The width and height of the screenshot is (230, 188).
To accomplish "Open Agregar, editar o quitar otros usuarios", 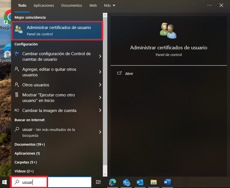I will coord(49,72).
